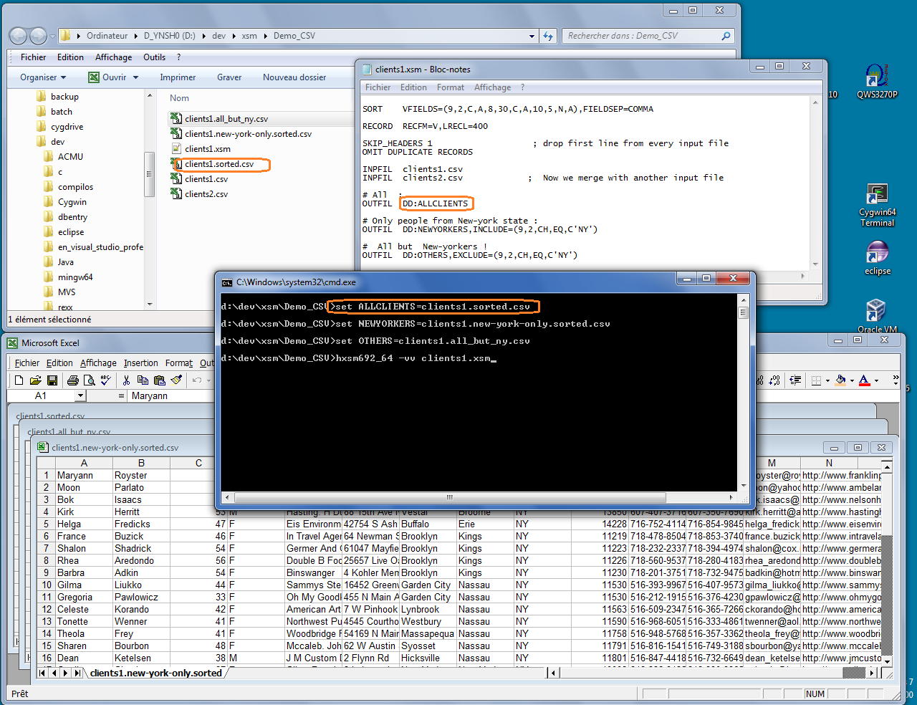This screenshot has width=917, height=705.
Task: Open the Format menu in Notepad
Action: pos(450,87)
